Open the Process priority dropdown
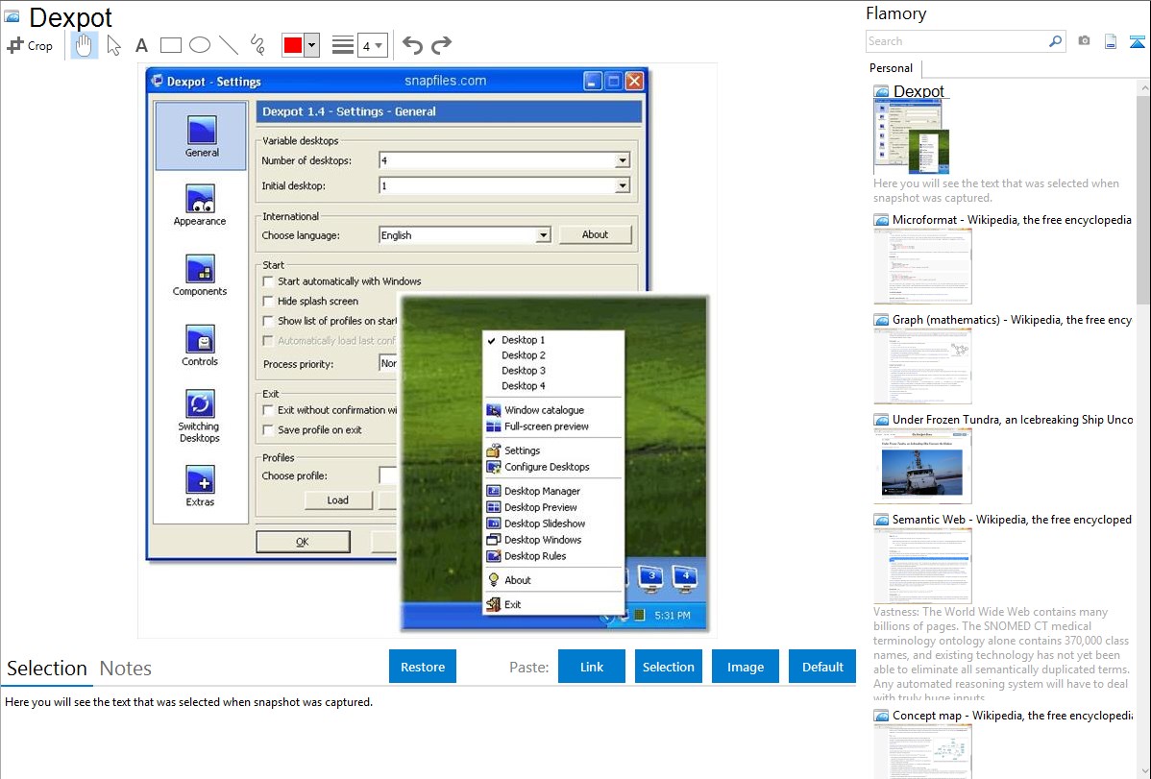The height and width of the screenshot is (779, 1151). 388,363
